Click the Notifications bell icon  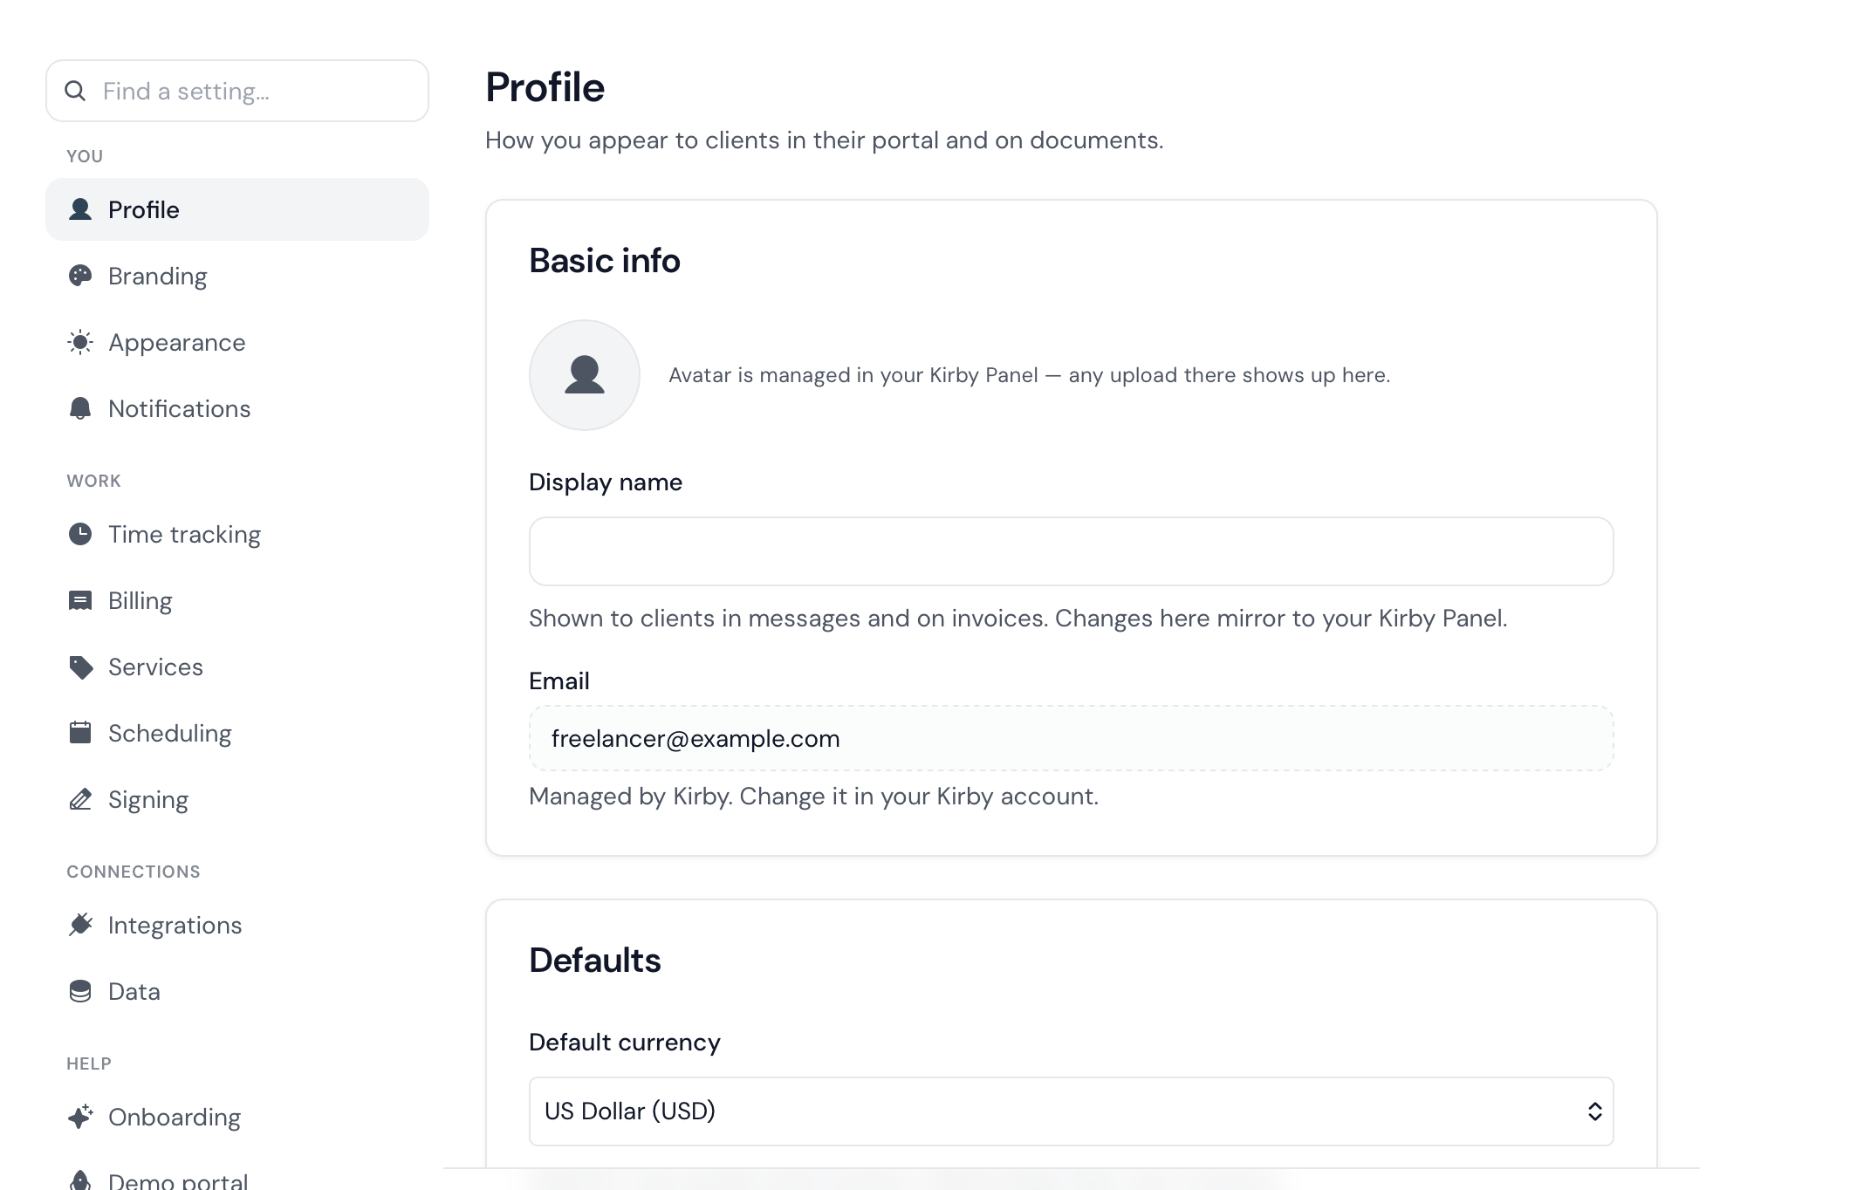80,408
